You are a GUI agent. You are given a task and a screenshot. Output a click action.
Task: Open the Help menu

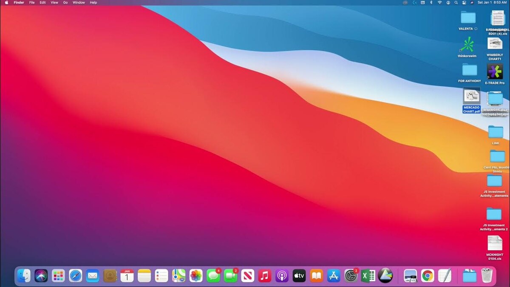pos(93,3)
